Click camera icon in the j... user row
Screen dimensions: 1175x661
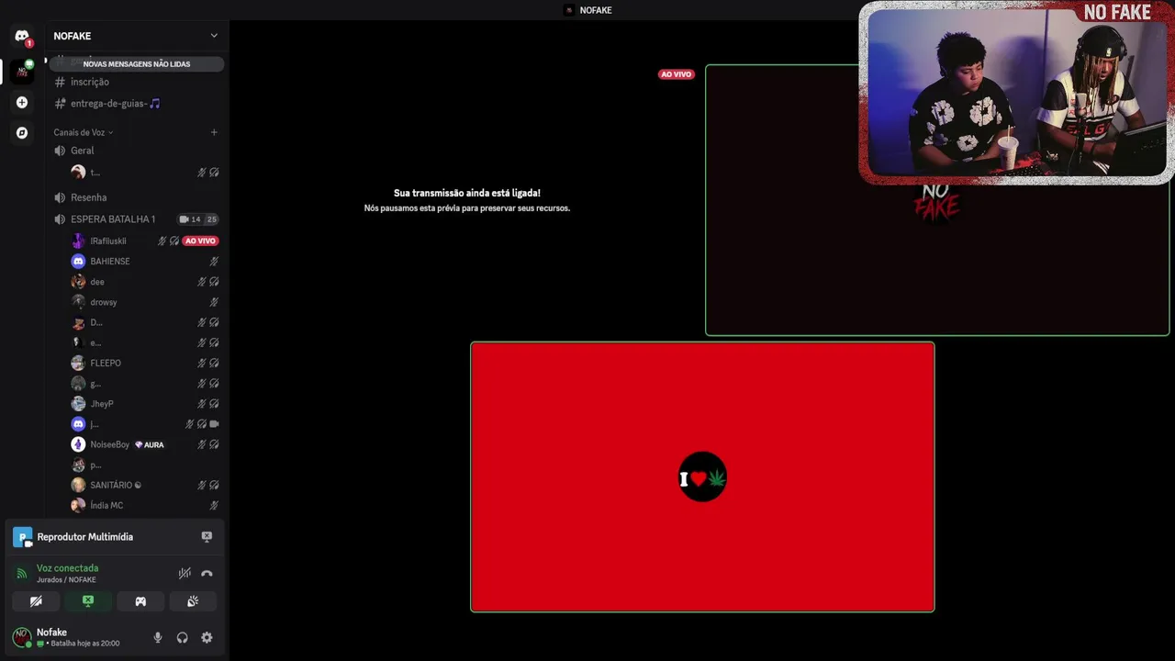[214, 424]
